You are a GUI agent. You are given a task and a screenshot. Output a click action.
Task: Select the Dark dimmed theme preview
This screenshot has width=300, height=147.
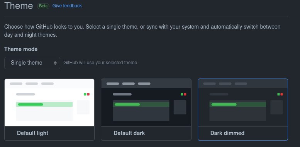pyautogui.click(x=242, y=103)
